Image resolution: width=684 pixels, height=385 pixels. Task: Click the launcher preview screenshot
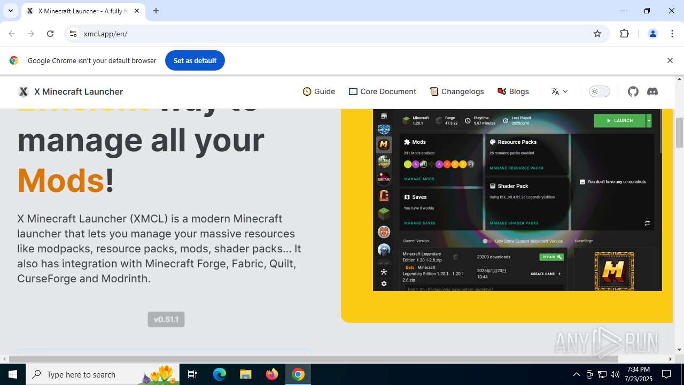(517, 200)
